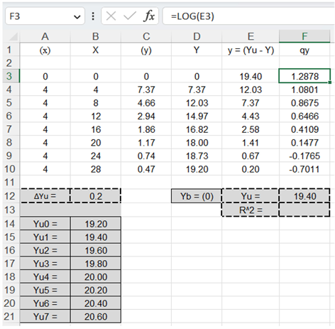Click the Insert Function fx icon
335x329 pixels.
click(x=149, y=16)
